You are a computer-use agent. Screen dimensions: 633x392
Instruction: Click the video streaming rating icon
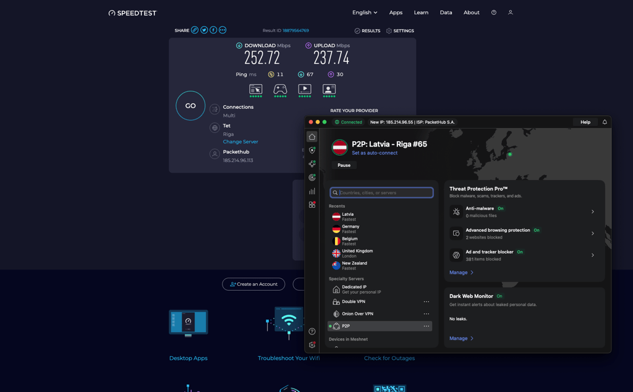click(304, 90)
